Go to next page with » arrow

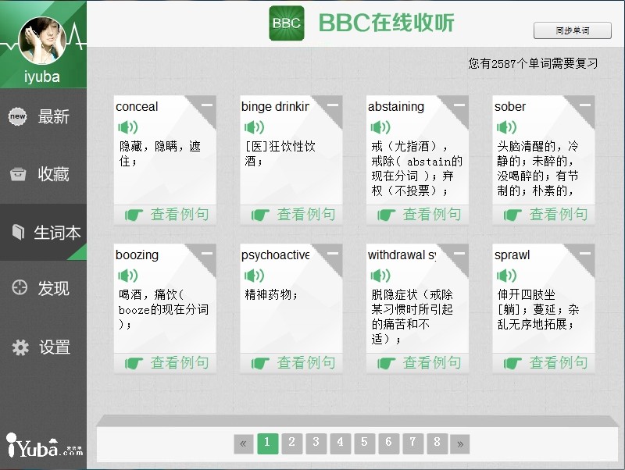point(460,443)
